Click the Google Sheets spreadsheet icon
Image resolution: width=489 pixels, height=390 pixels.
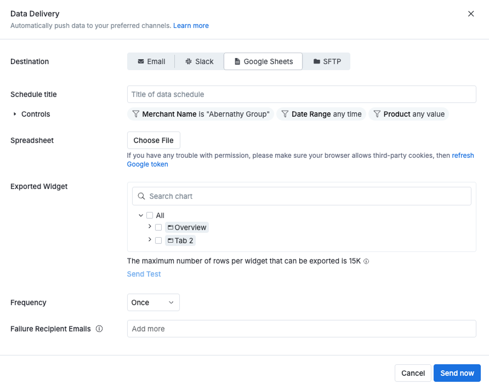click(x=237, y=61)
